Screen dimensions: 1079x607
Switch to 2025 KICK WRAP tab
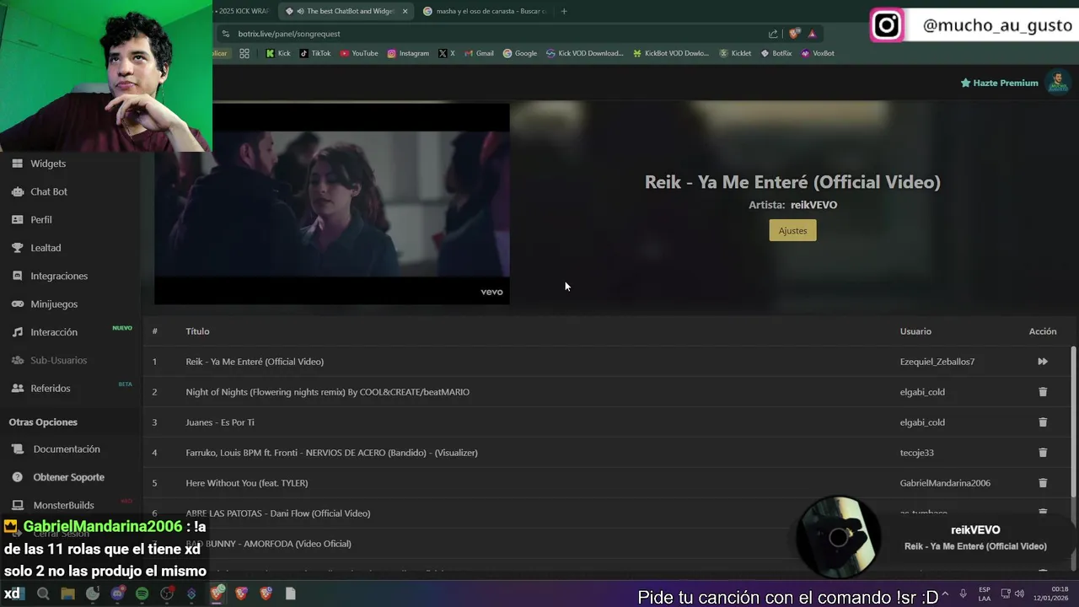(x=244, y=11)
